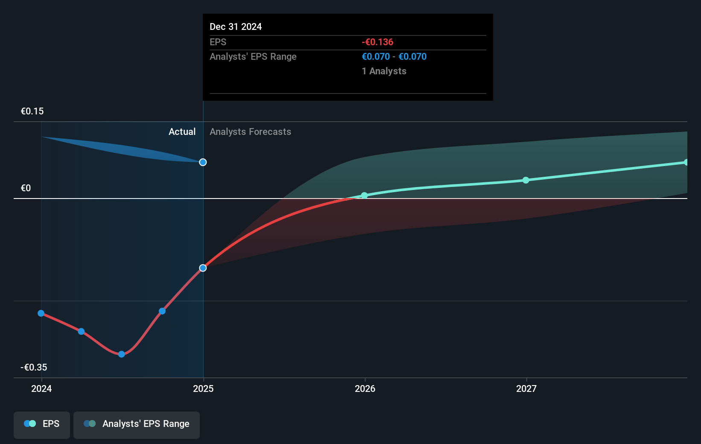Click the 2026 x-axis label
701x444 pixels.
click(365, 388)
